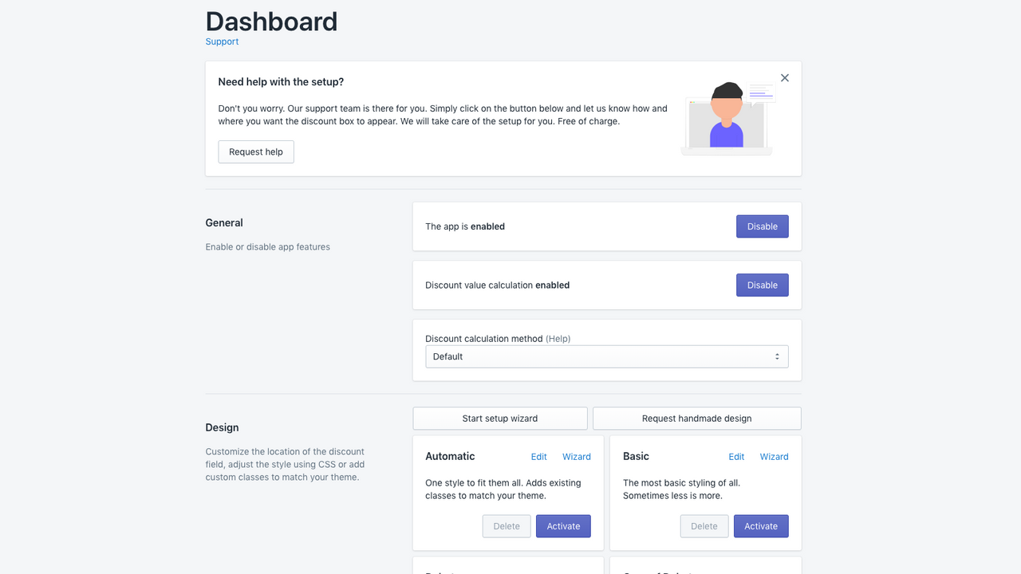Edit the Basic style

(x=735, y=456)
